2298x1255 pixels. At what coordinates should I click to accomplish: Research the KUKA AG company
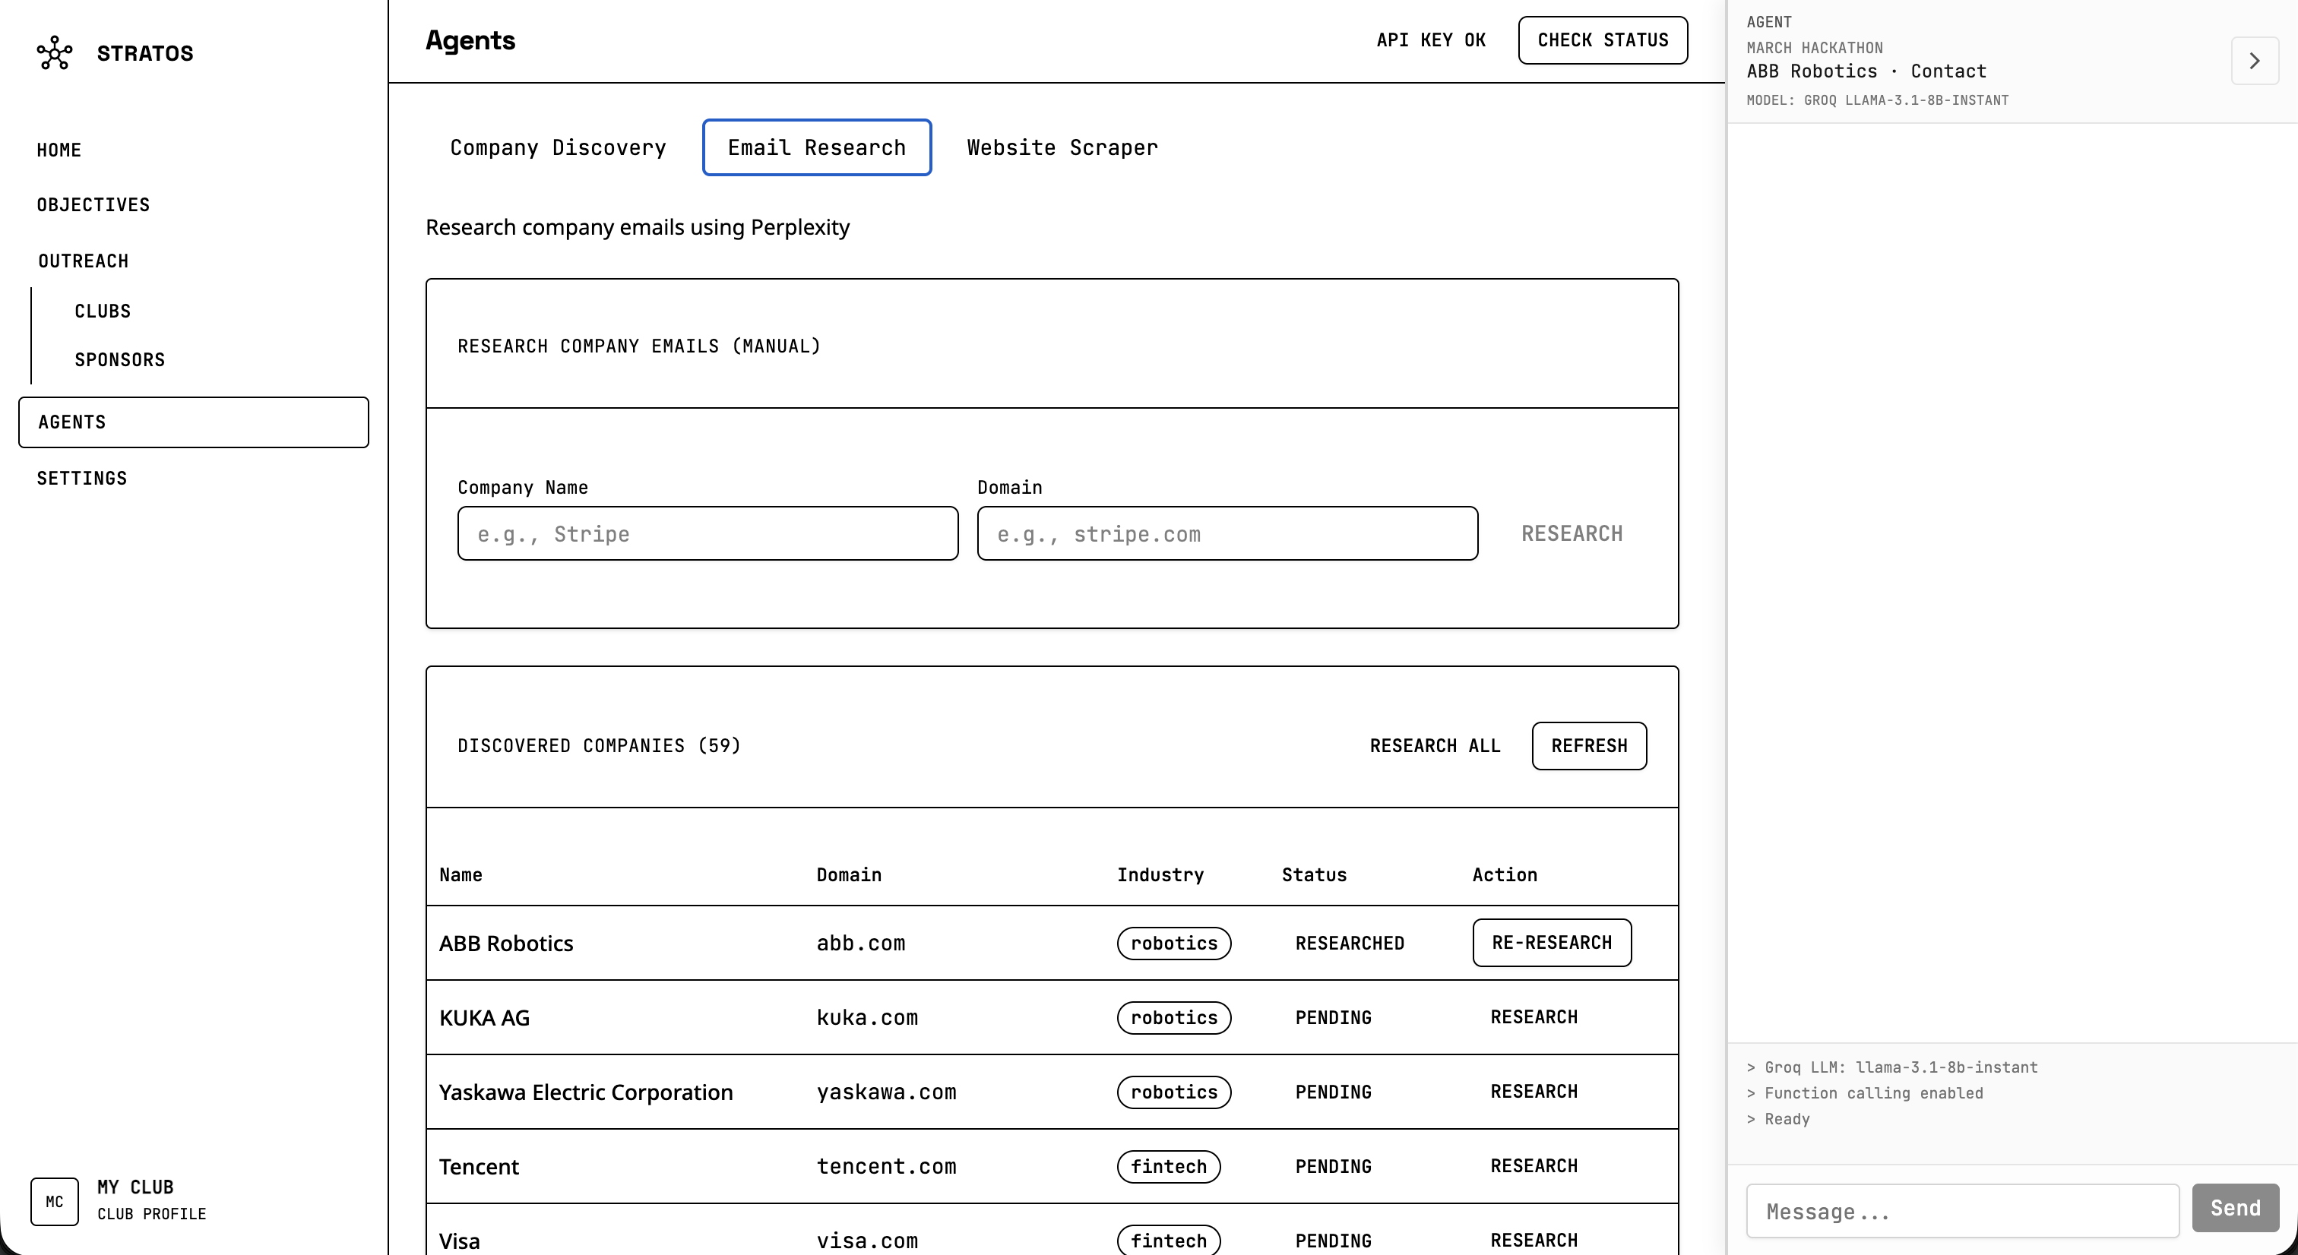click(1534, 1018)
